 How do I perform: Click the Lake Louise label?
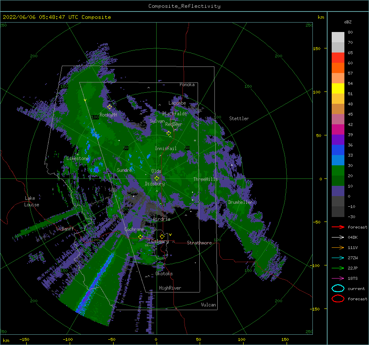[x=32, y=201]
